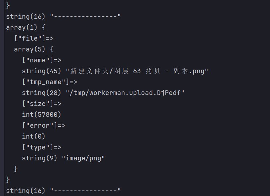
Task: Click the string(28) type label
Action: [41, 93]
